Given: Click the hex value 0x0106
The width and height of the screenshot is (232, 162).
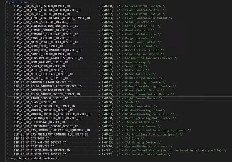Looking at the screenshot, I should [108, 98].
